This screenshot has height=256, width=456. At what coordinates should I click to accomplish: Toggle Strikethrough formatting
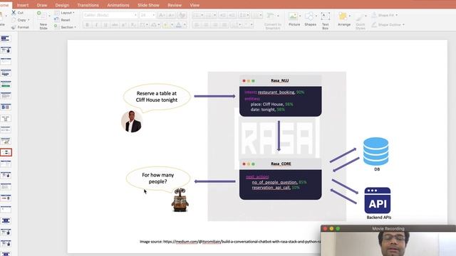(x=115, y=25)
